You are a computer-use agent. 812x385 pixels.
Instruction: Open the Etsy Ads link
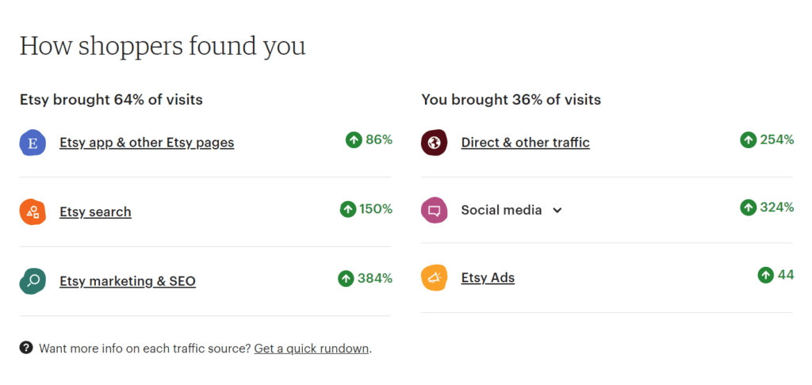tap(488, 278)
